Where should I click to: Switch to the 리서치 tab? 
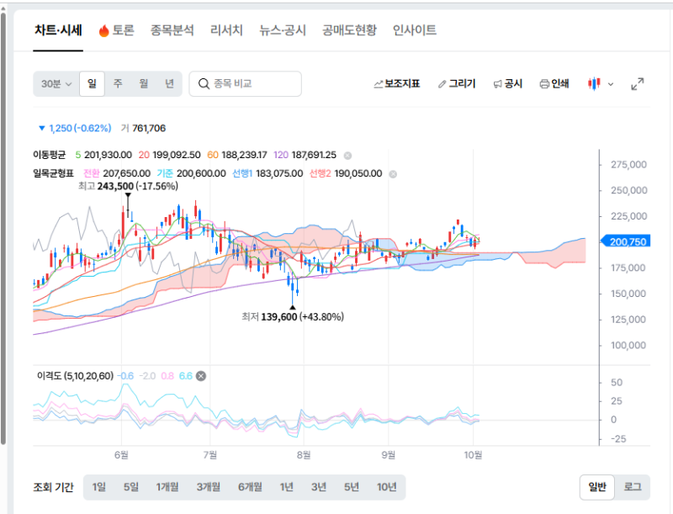point(226,30)
